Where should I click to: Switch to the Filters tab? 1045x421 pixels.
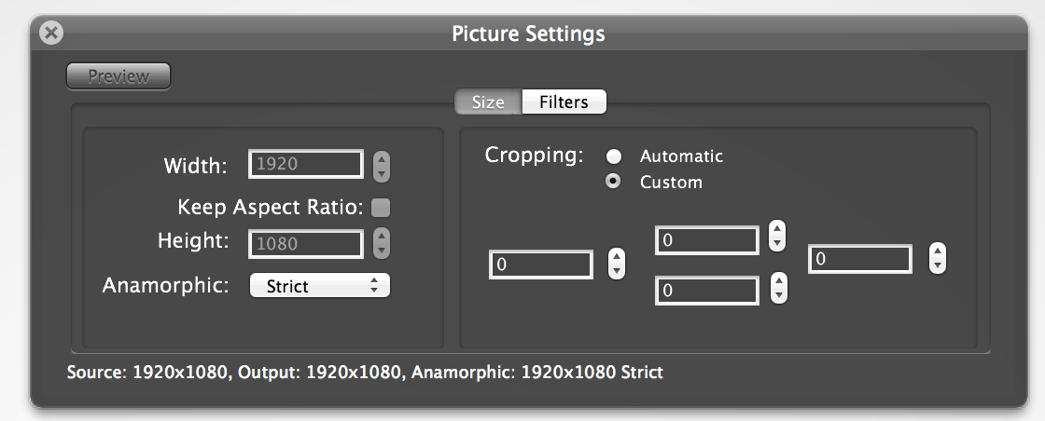564,102
